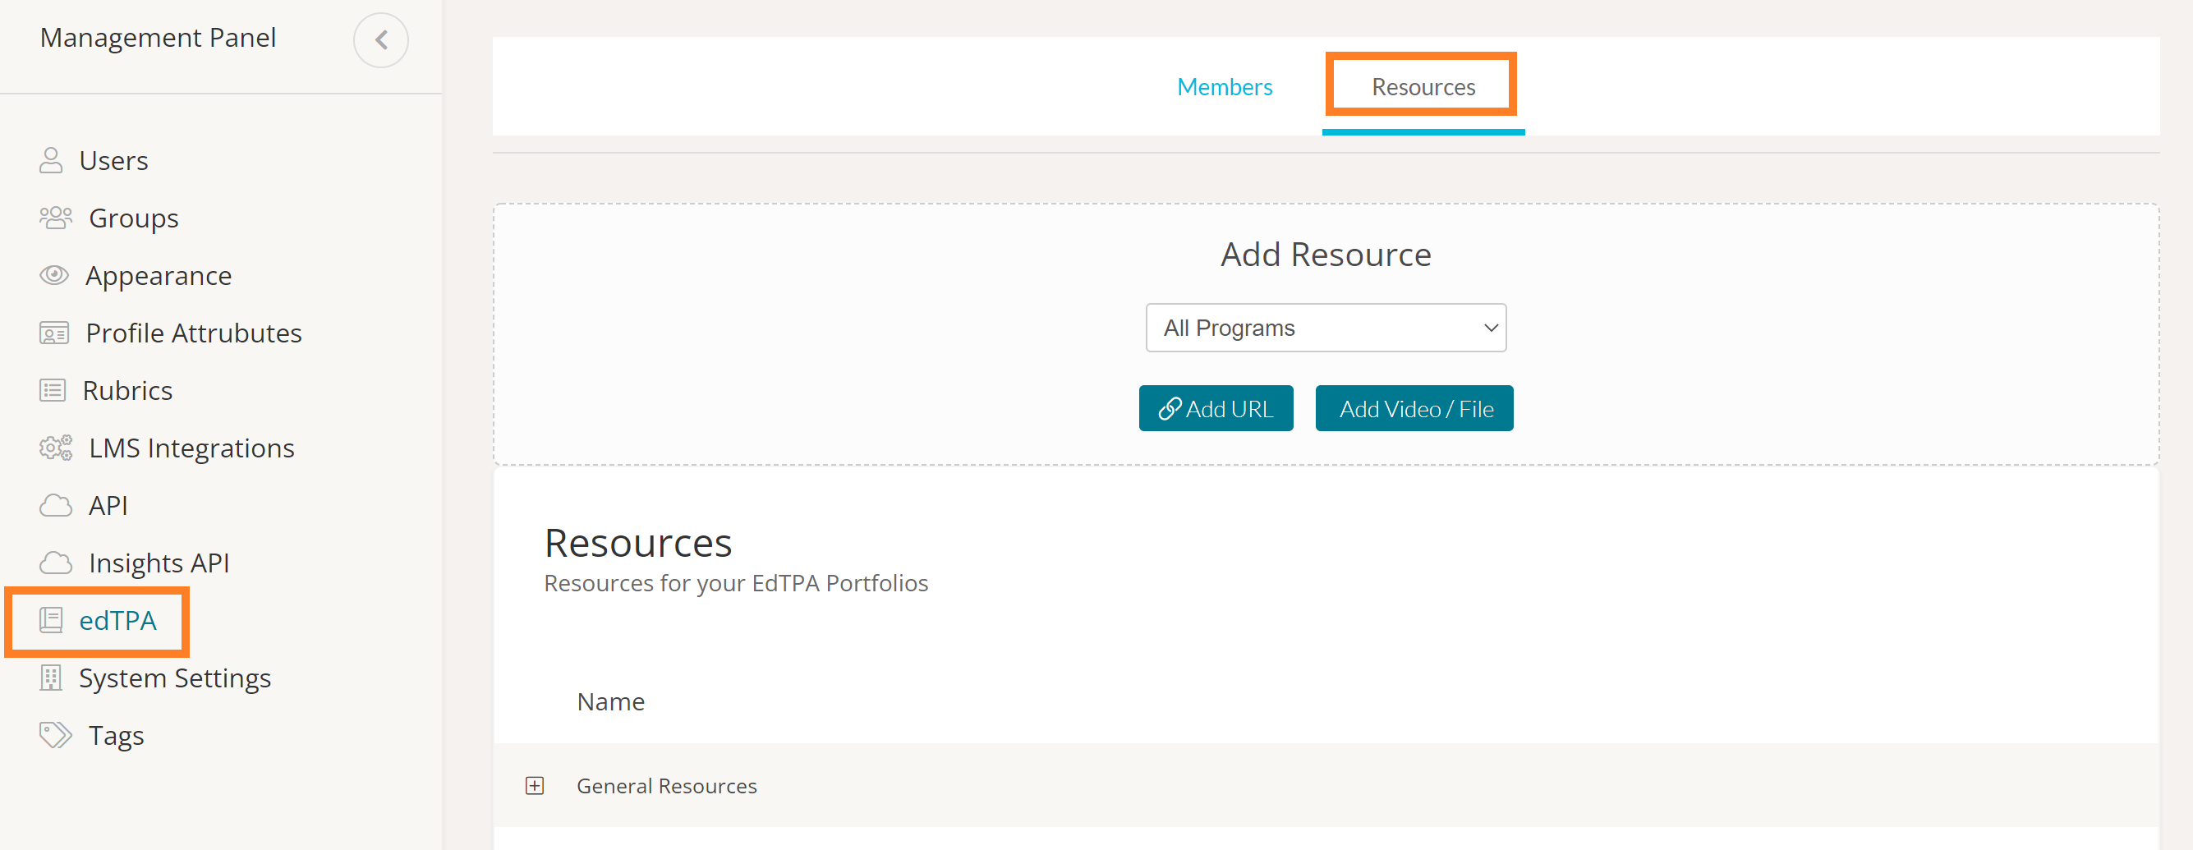Click the Name column header
Image resolution: width=2193 pixels, height=850 pixels.
(610, 701)
